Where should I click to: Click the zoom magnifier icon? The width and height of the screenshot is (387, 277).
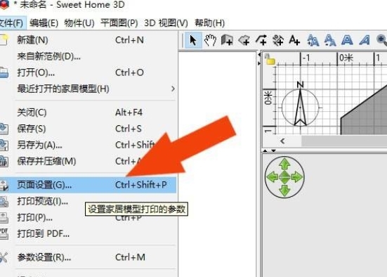[381, 40]
